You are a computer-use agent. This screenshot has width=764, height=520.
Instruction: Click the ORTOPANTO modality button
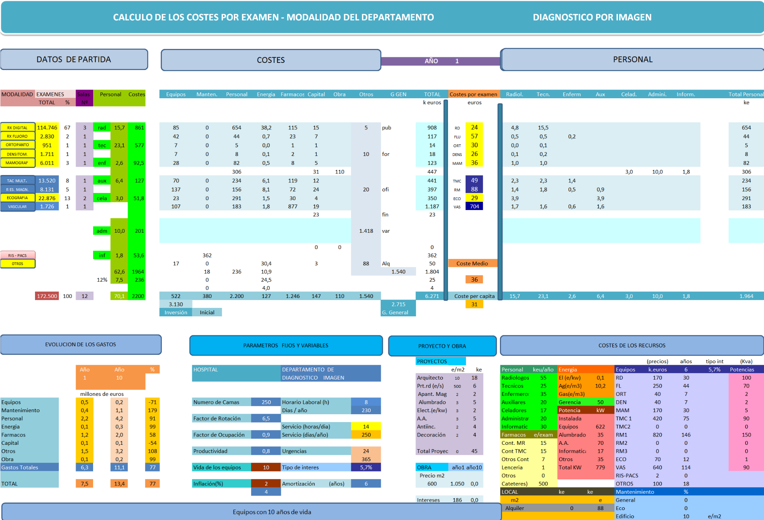(18, 145)
